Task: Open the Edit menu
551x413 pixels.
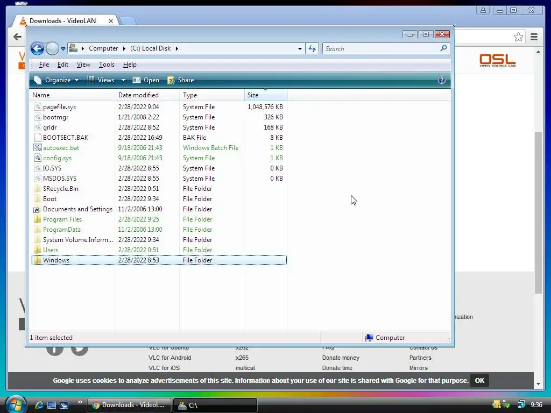Action: pyautogui.click(x=63, y=65)
